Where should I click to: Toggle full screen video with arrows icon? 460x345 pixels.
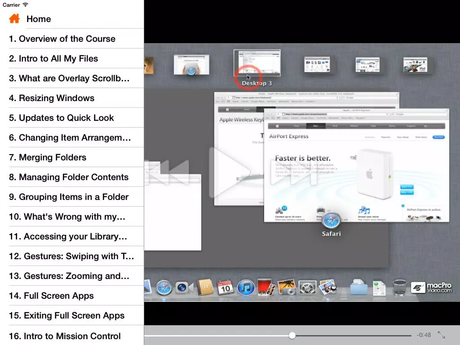point(441,335)
